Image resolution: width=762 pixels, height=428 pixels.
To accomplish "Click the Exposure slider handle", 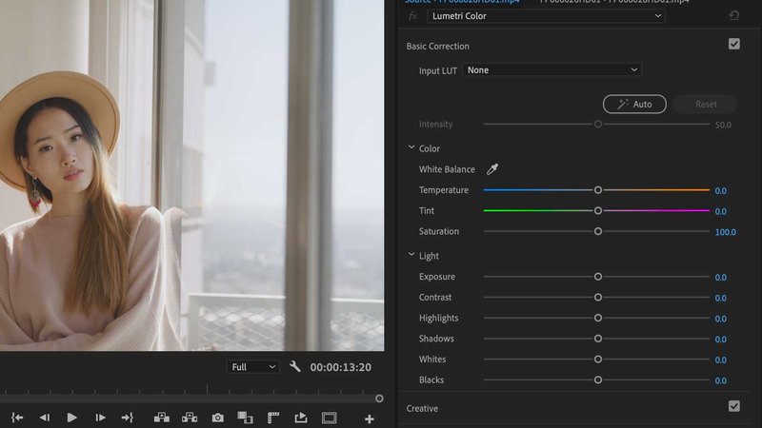I will tap(598, 277).
